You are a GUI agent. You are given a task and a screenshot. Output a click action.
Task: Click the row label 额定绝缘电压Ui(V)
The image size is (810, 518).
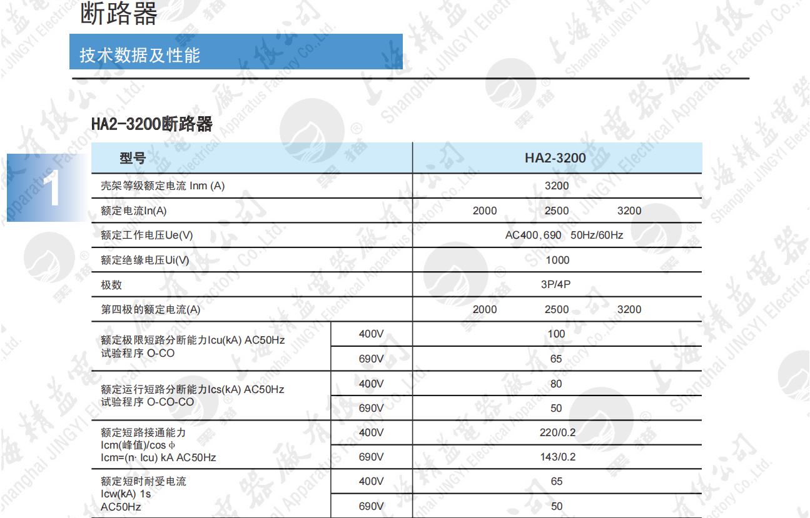pos(144,260)
